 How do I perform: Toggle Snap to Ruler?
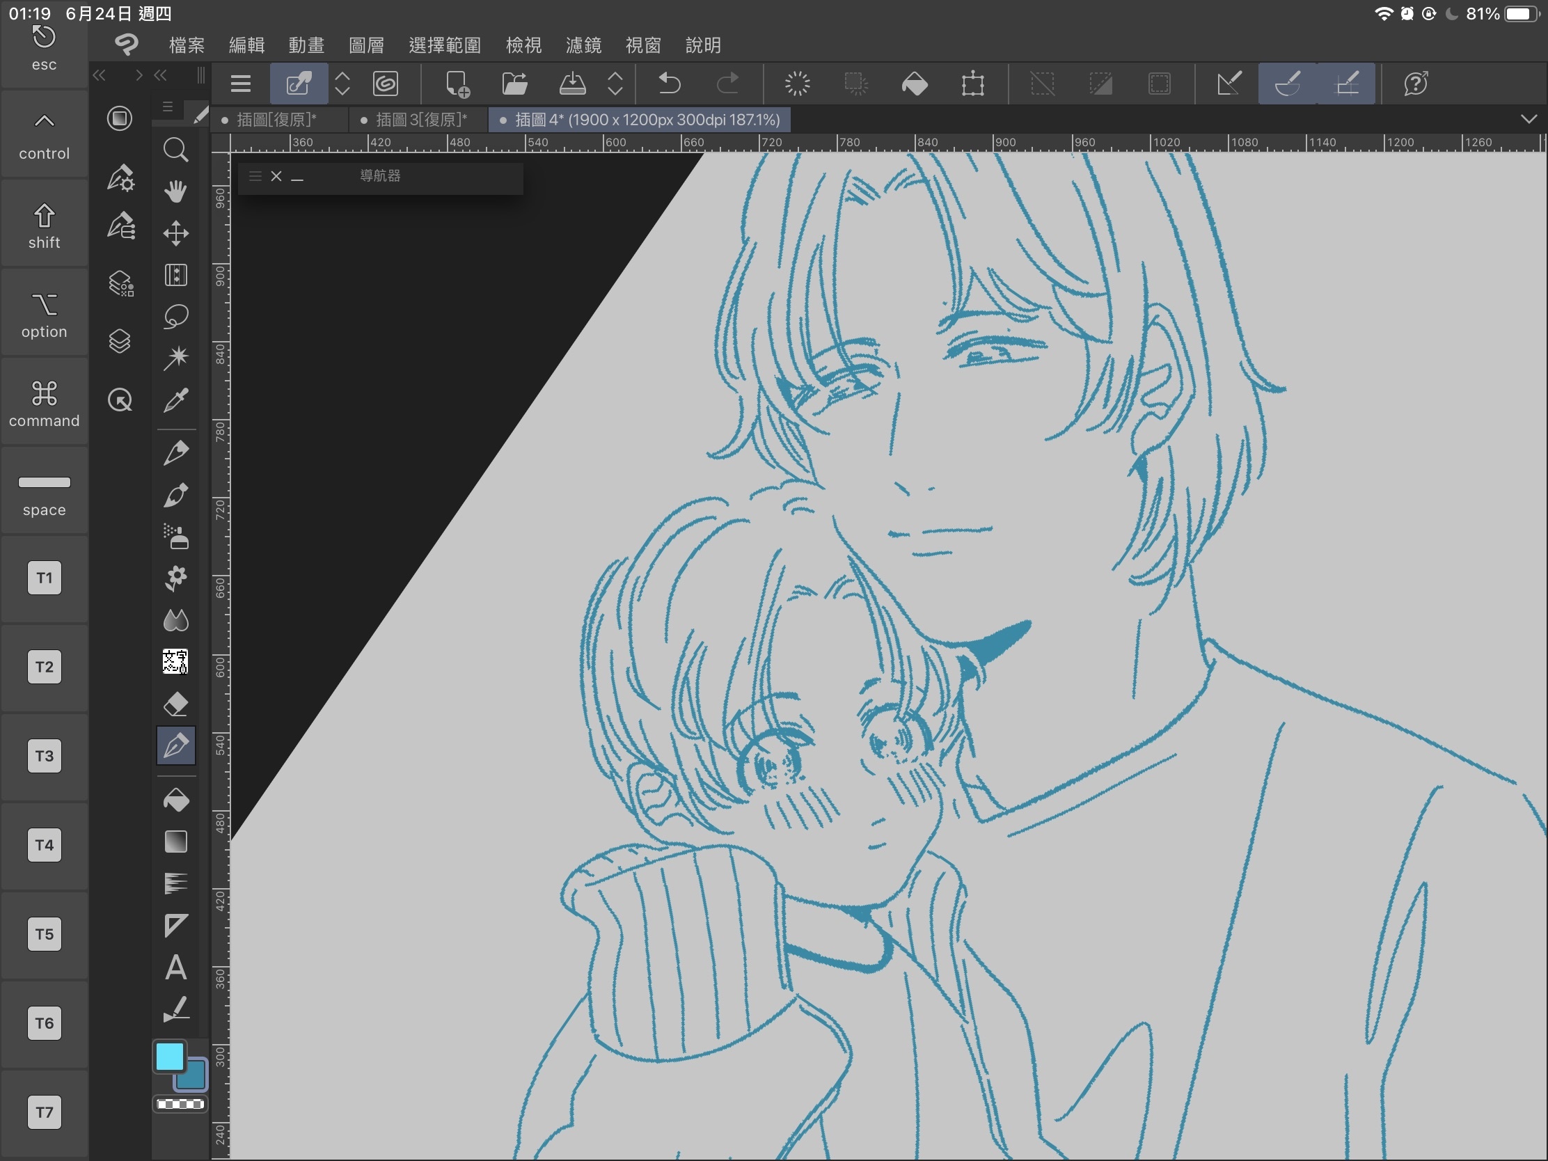[x=1230, y=84]
